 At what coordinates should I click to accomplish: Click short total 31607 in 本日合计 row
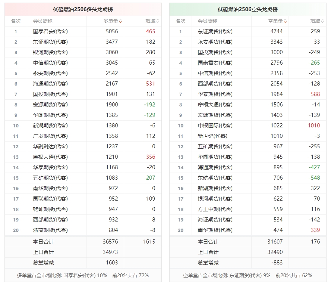[275, 242]
